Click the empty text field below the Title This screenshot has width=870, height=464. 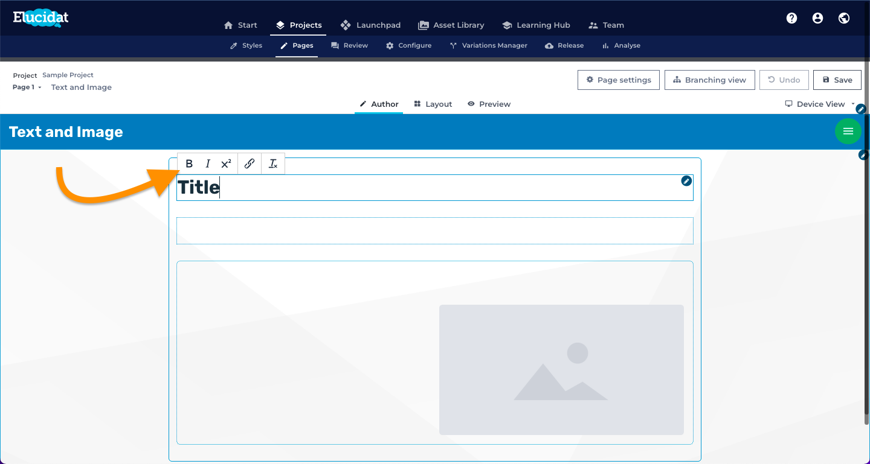pos(434,230)
